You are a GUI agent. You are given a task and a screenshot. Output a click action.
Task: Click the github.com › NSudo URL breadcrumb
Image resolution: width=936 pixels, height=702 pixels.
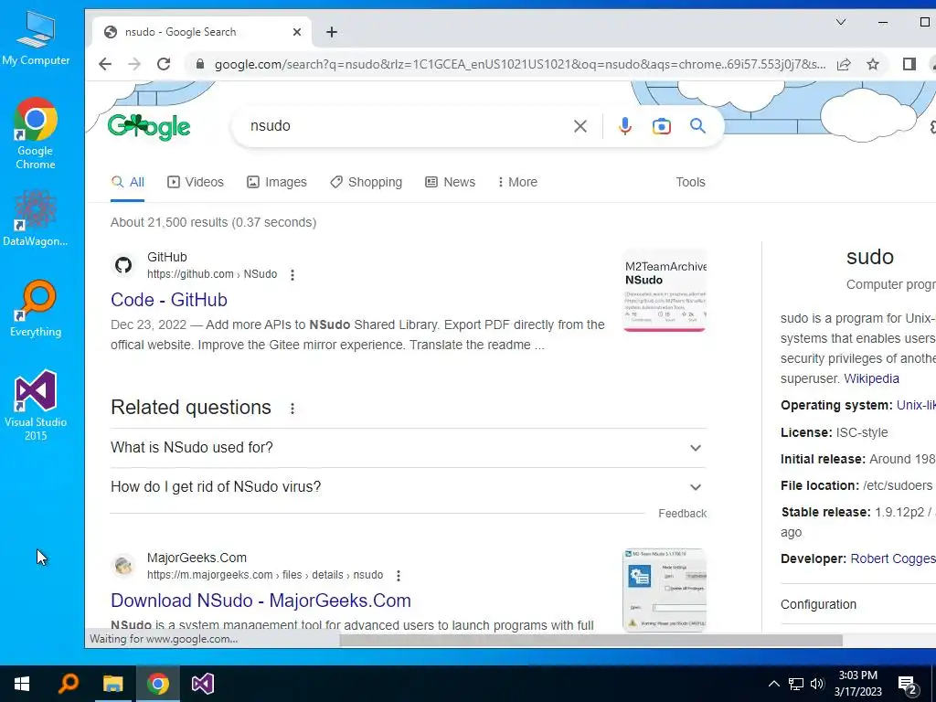click(212, 274)
